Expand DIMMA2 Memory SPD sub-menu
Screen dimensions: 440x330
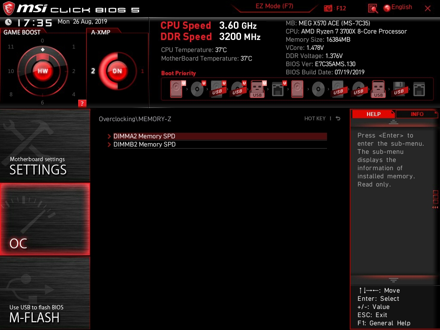(x=220, y=136)
